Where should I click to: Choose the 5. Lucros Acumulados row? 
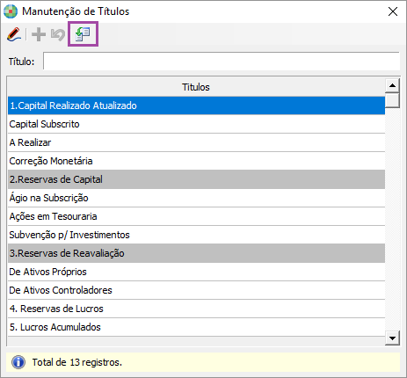[196, 327]
